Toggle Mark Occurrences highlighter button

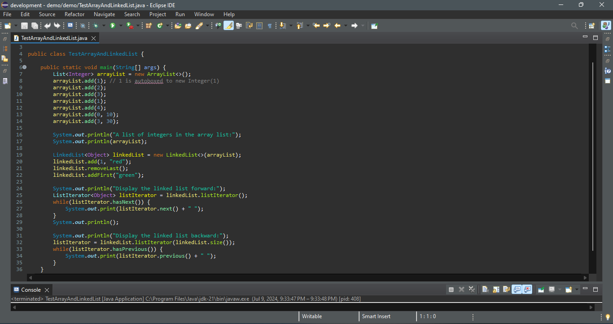tap(228, 26)
